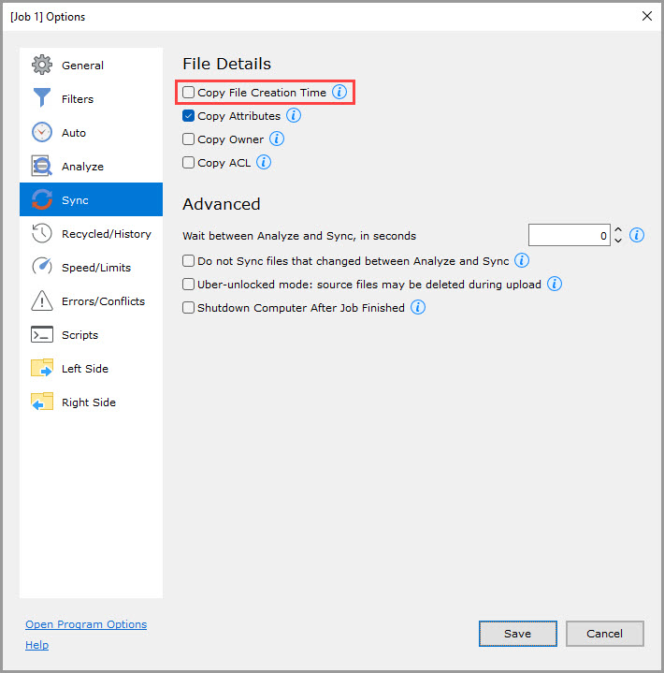The width and height of the screenshot is (664, 673).
Task: Click the Auto clock icon
Action: click(x=42, y=133)
